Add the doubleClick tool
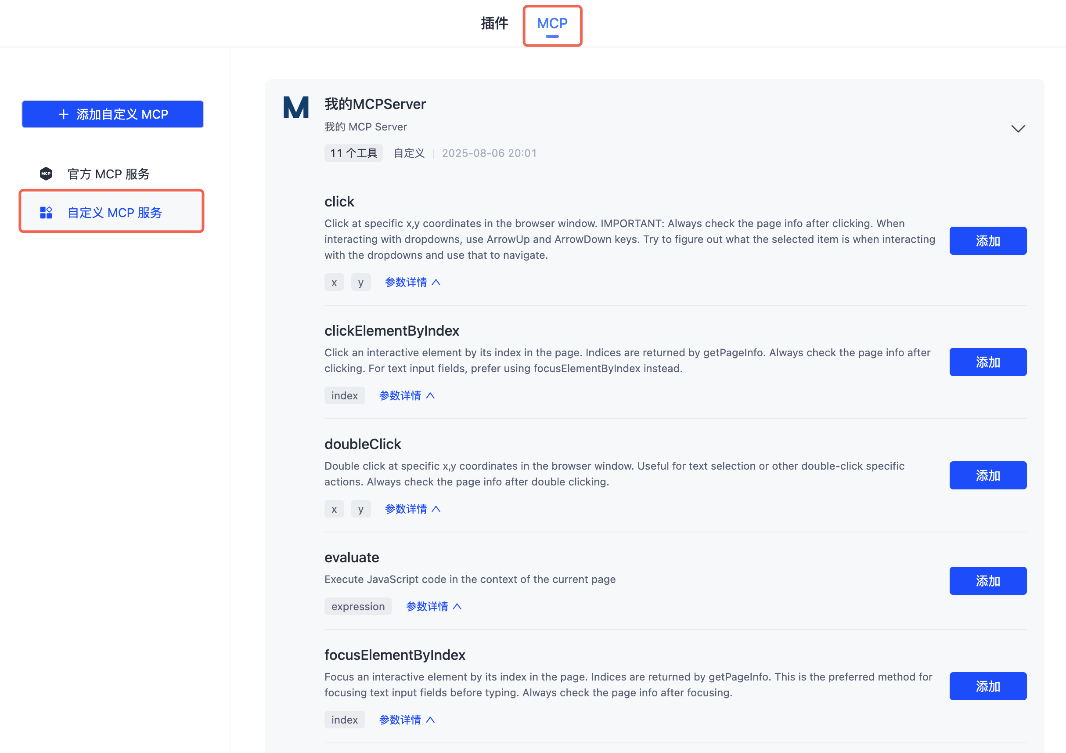 tap(987, 475)
